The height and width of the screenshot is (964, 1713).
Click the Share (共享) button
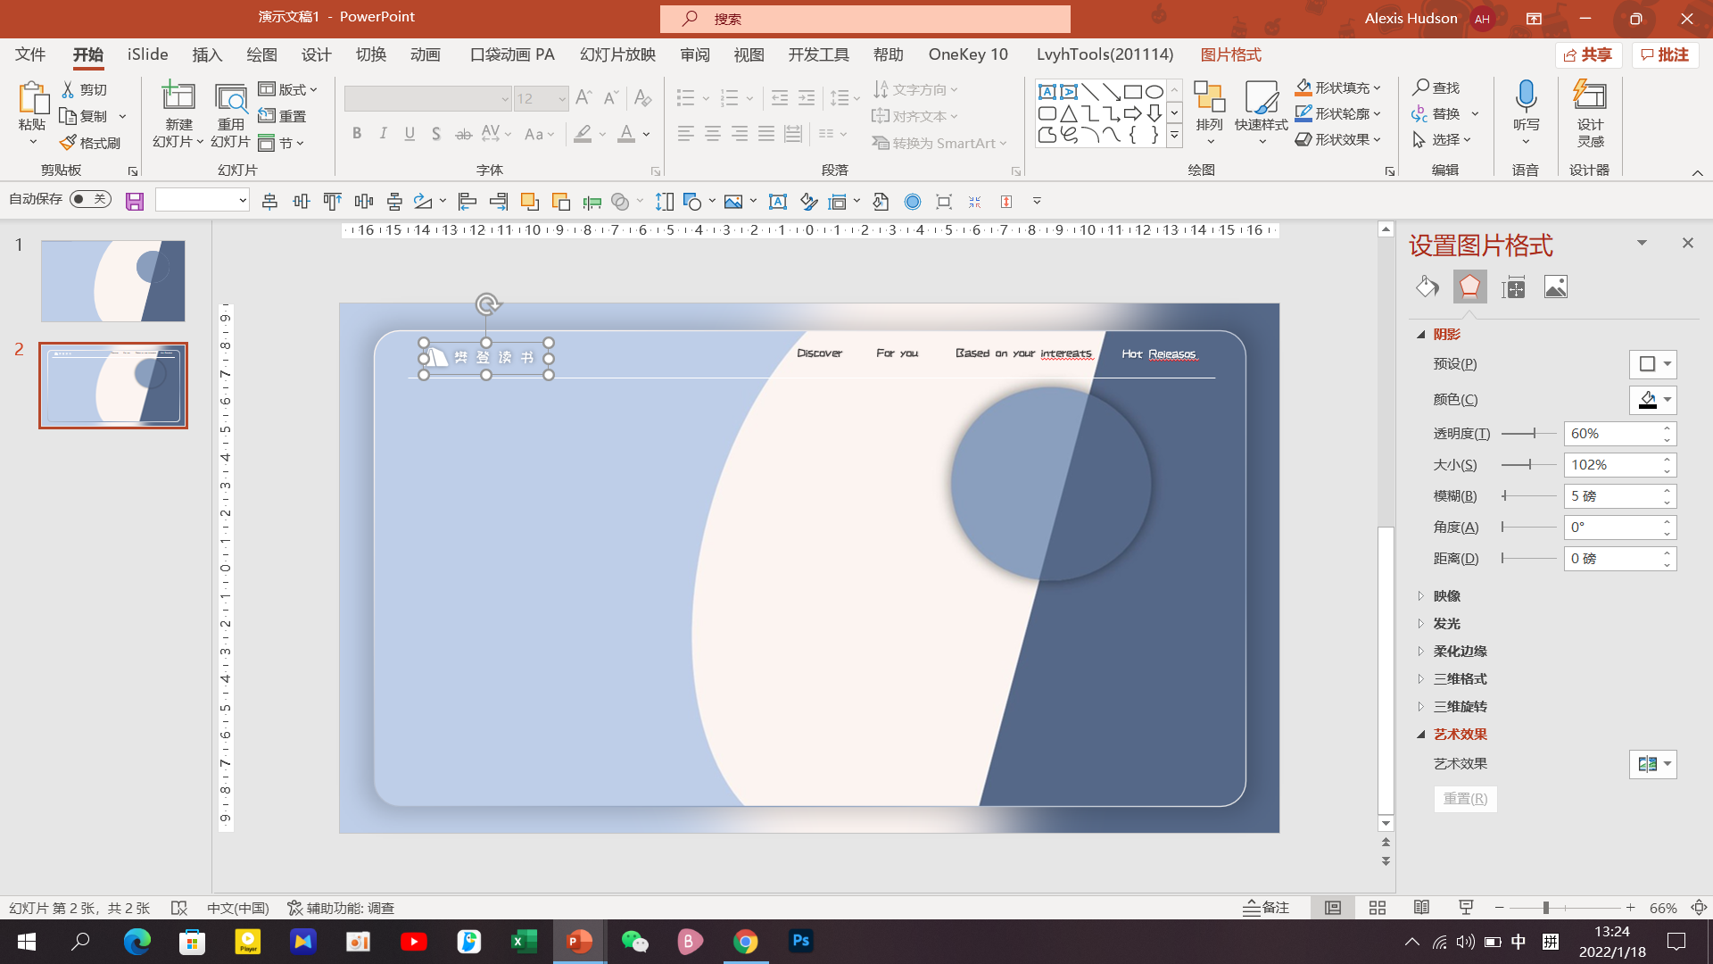tap(1589, 54)
